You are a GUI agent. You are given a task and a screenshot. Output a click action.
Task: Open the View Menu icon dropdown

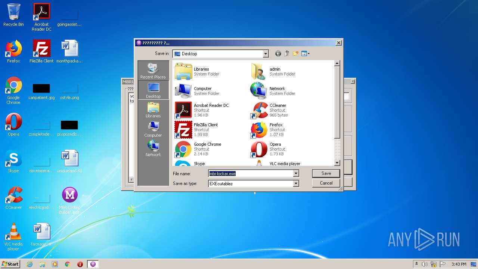[305, 54]
